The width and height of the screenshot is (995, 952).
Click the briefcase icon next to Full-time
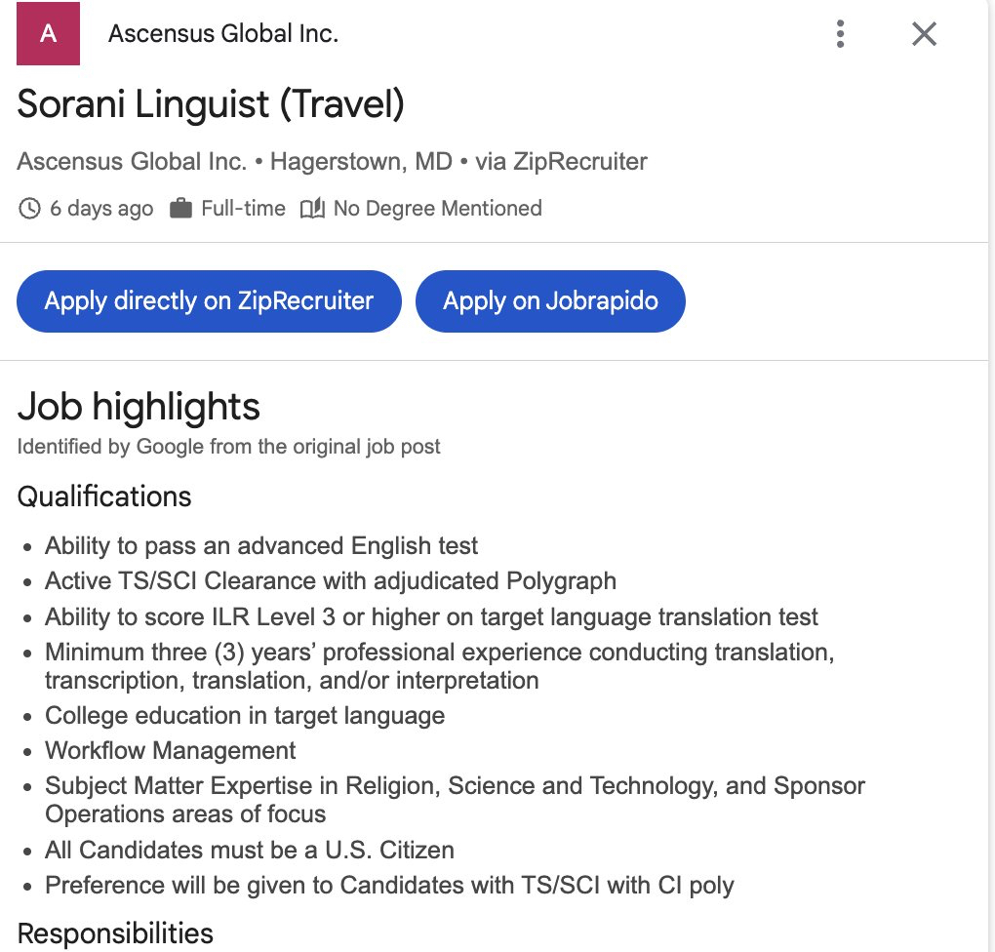pyautogui.click(x=180, y=209)
